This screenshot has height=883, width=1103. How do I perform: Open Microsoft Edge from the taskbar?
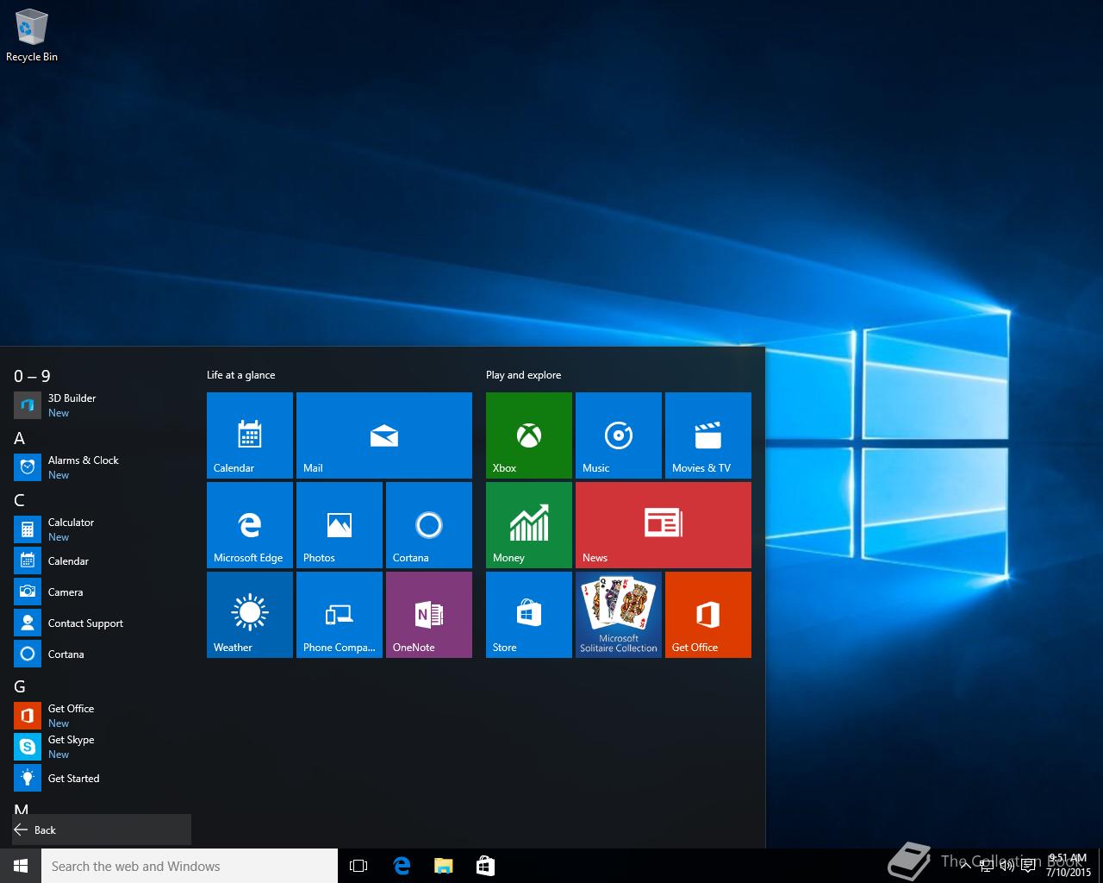point(402,866)
